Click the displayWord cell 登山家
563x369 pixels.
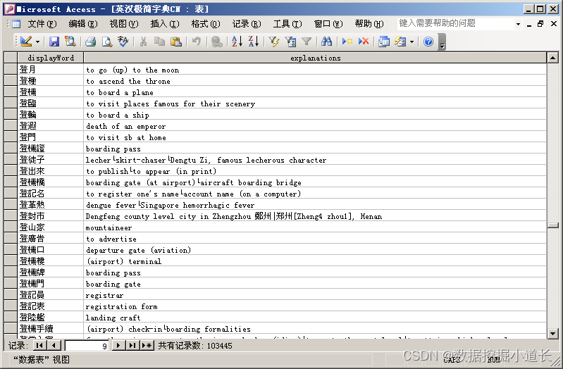pos(50,227)
